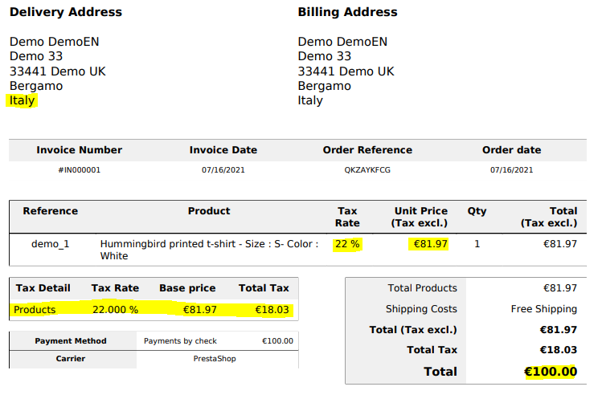Select the highlighted 22 % tax rate
This screenshot has width=598, height=403.
click(x=347, y=243)
